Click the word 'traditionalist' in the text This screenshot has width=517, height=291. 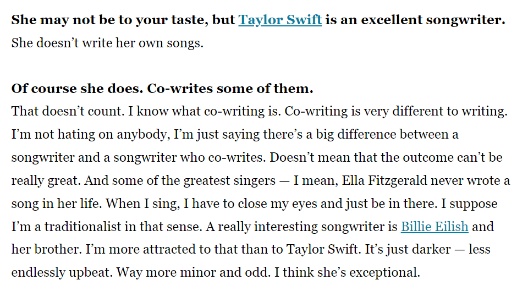pyautogui.click(x=83, y=227)
